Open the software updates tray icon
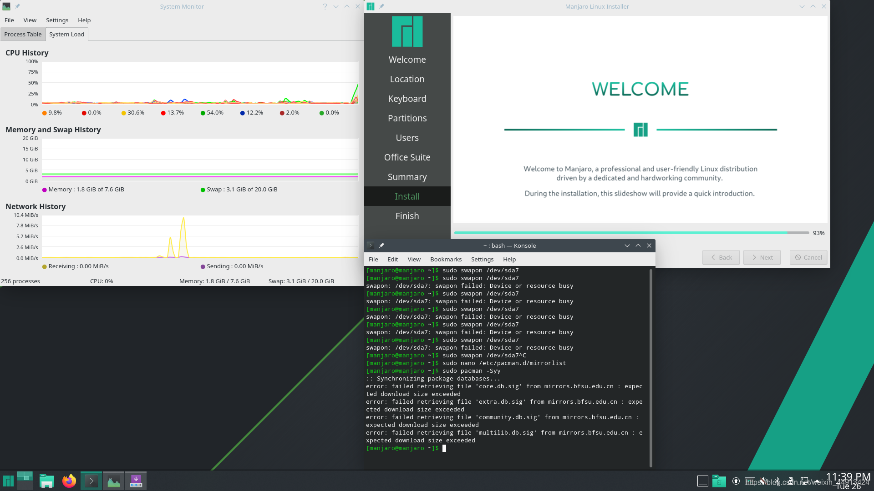Screen dimensions: 874x491 [x=736, y=481]
